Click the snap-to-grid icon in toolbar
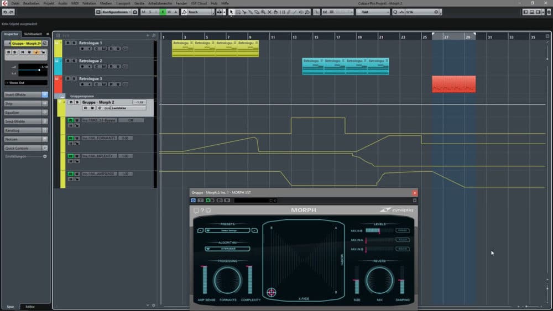The height and width of the screenshot is (311, 553). [325, 12]
